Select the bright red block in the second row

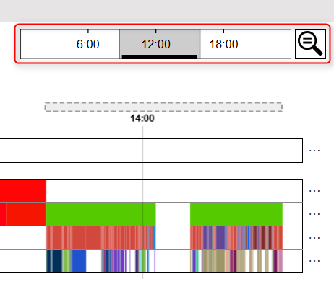pos(22,190)
